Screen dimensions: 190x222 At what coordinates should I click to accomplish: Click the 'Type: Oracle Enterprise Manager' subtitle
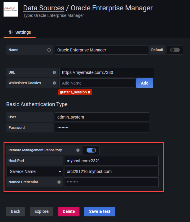click(x=53, y=15)
